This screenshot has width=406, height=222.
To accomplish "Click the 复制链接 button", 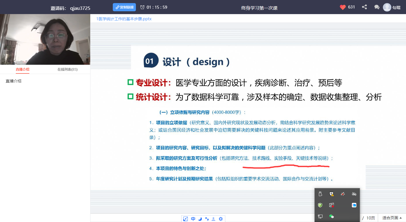I will tap(124, 7).
